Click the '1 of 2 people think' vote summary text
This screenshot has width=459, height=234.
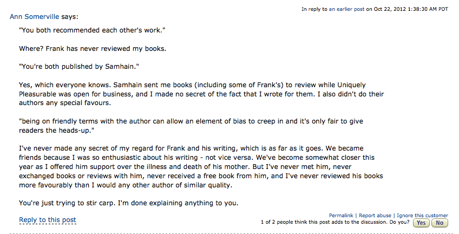point(335,222)
